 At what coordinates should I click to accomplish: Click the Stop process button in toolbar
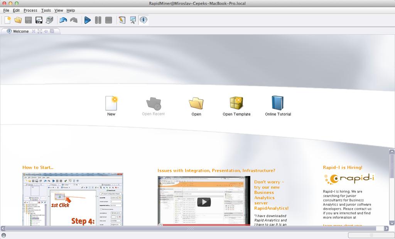click(x=108, y=20)
